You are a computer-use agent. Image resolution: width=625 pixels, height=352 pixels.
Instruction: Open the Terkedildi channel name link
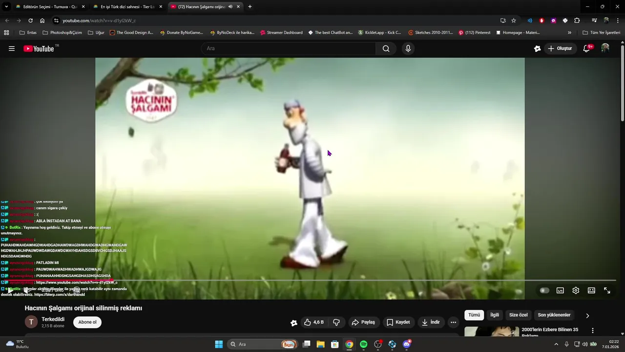tap(53, 319)
